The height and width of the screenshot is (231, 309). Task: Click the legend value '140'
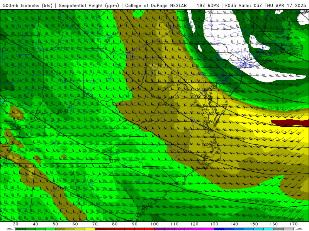234,224
